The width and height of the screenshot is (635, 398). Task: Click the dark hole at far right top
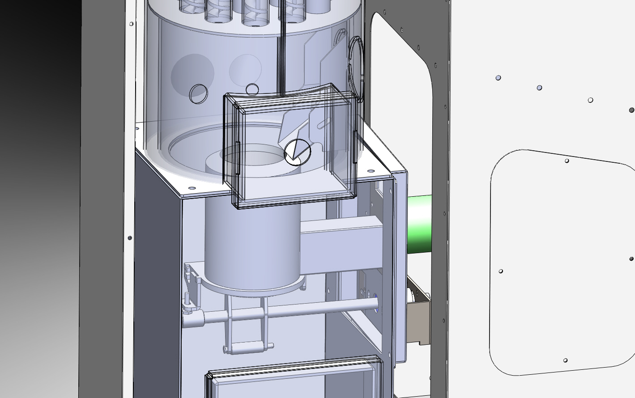tap(631, 110)
